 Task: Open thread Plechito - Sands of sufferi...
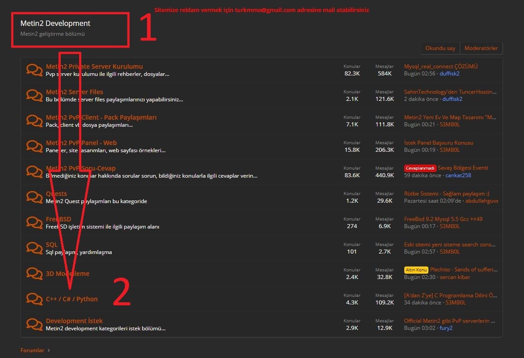point(464,270)
